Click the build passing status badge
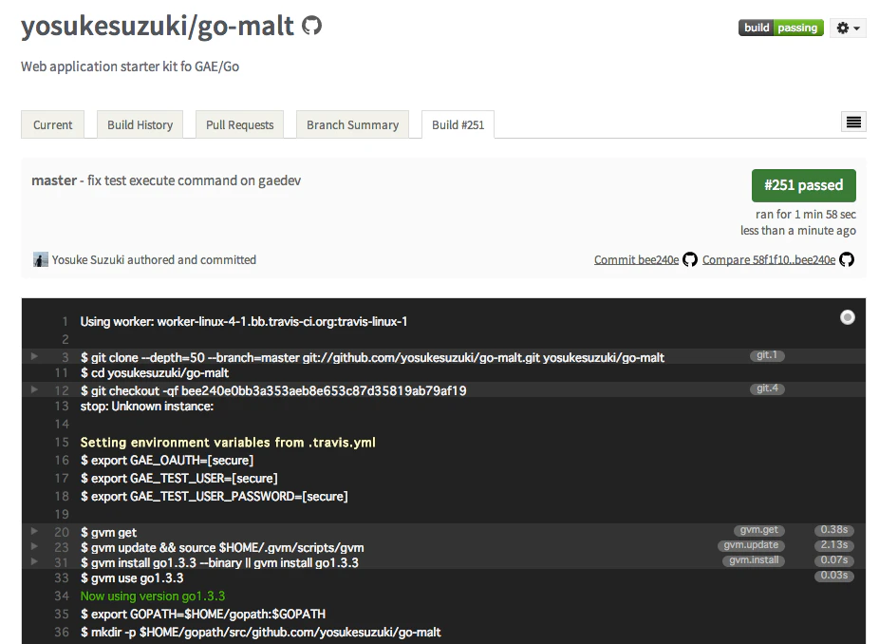This screenshot has width=879, height=644. (x=781, y=28)
